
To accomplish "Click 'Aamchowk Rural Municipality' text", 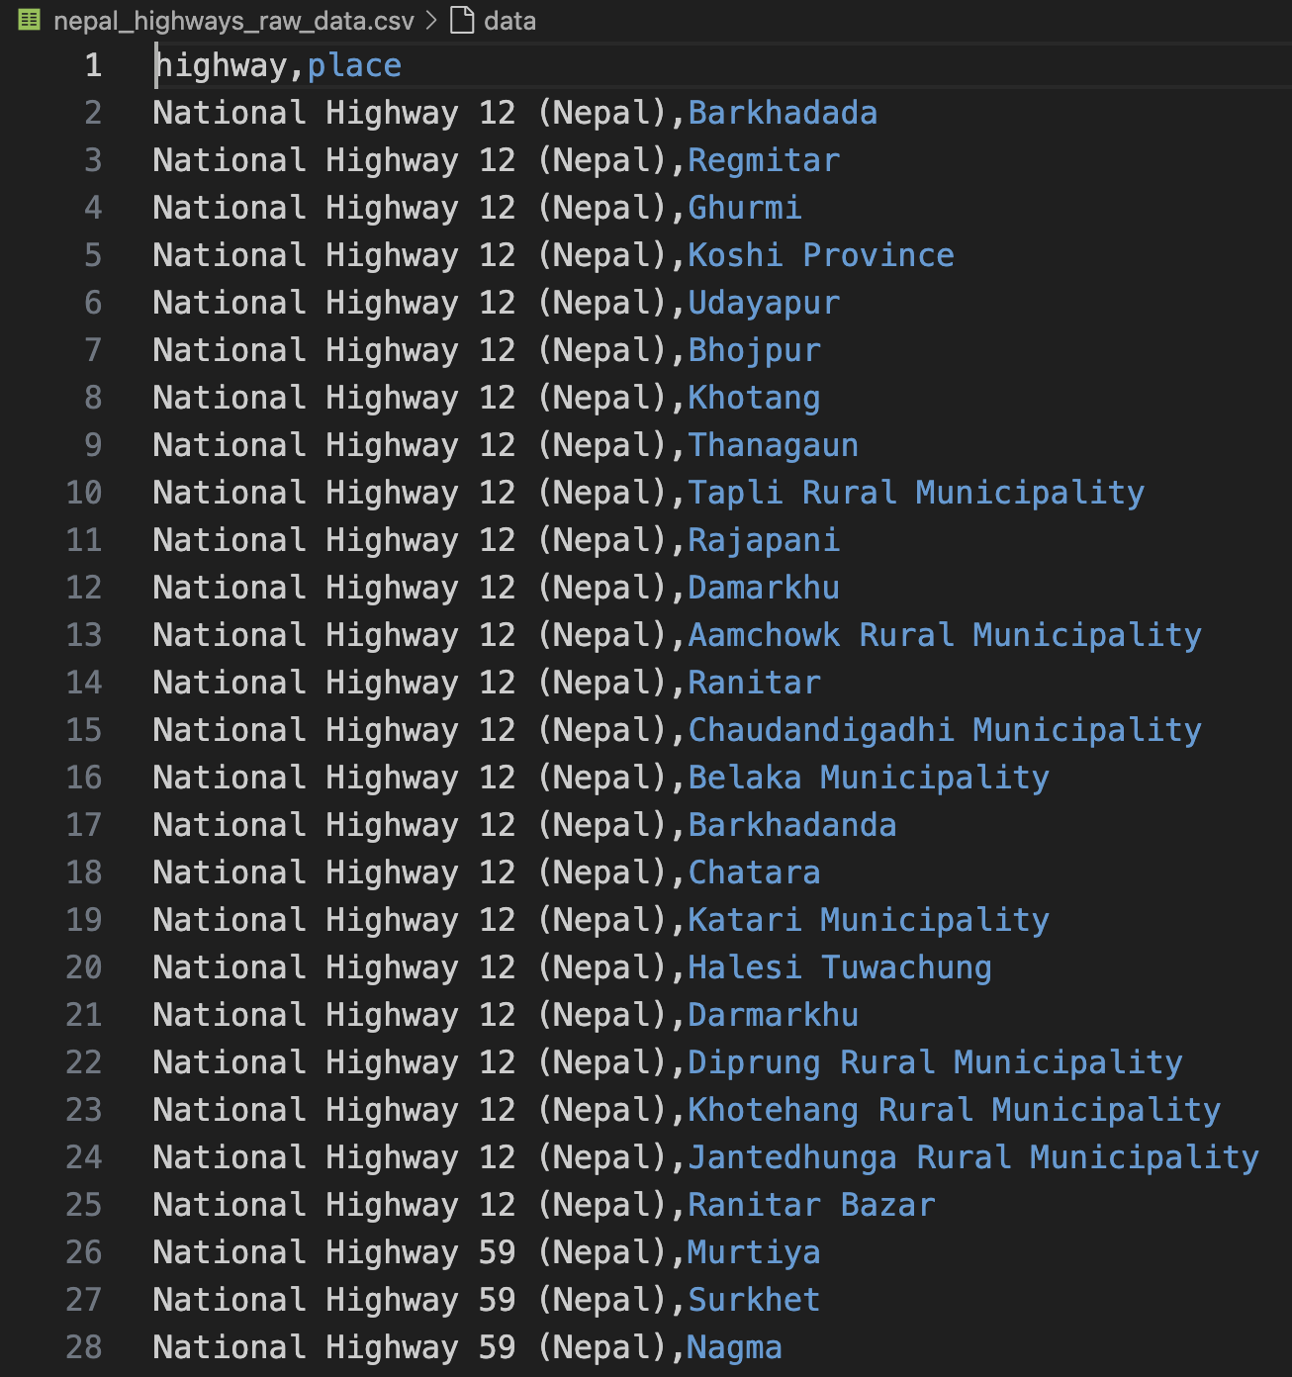I will pyautogui.click(x=945, y=635).
